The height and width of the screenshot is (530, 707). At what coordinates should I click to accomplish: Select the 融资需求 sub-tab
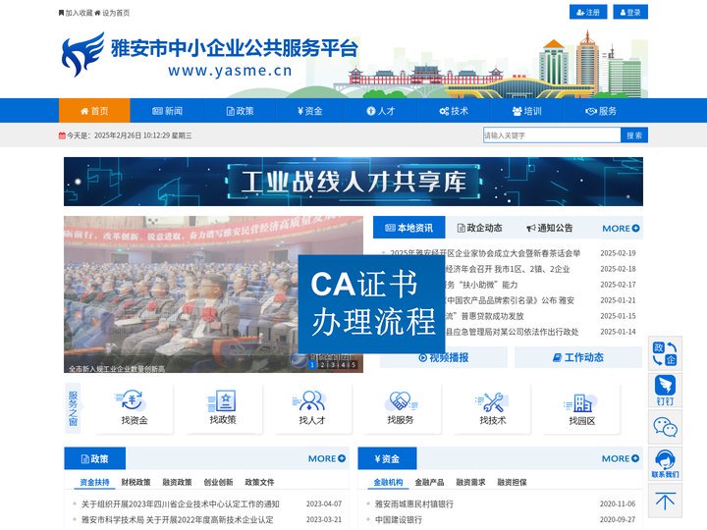point(470,482)
